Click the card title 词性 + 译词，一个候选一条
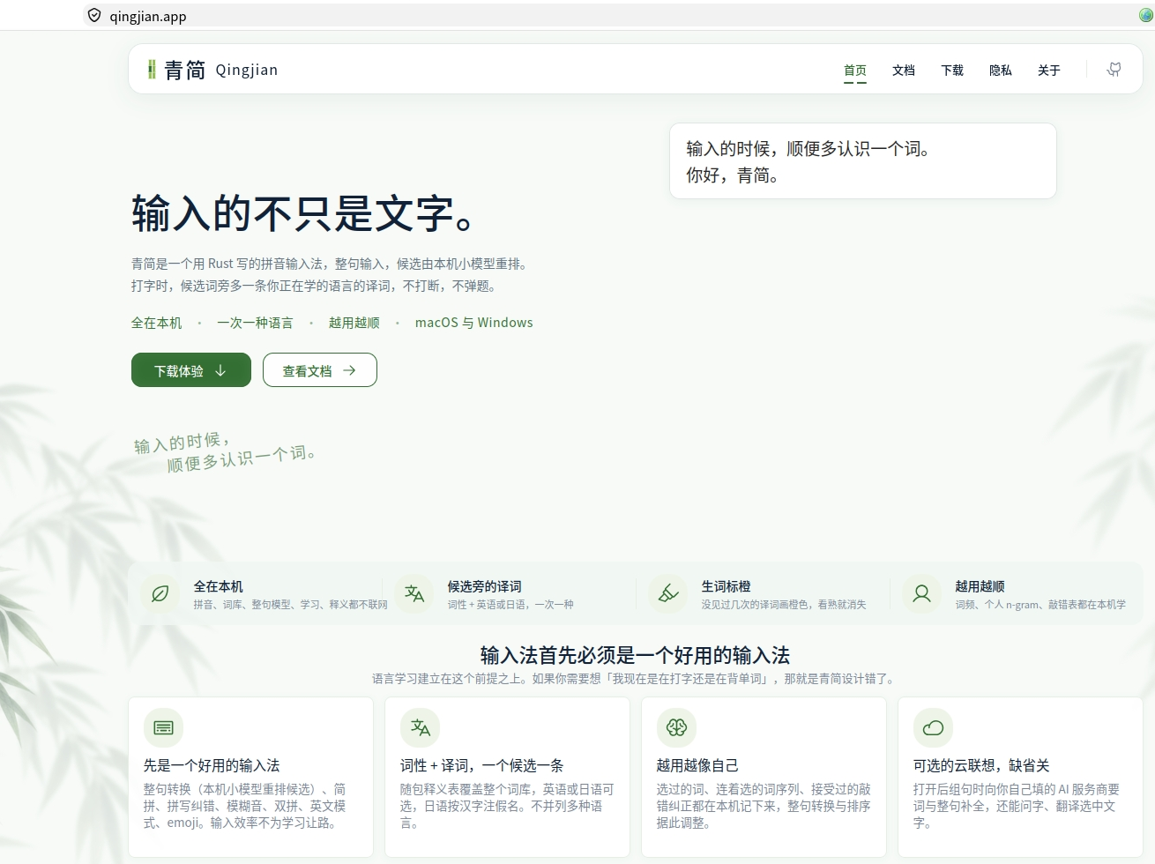This screenshot has height=864, width=1155. [481, 765]
